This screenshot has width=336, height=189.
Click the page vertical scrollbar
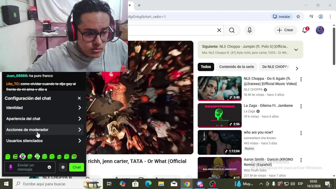[x=334, y=46]
